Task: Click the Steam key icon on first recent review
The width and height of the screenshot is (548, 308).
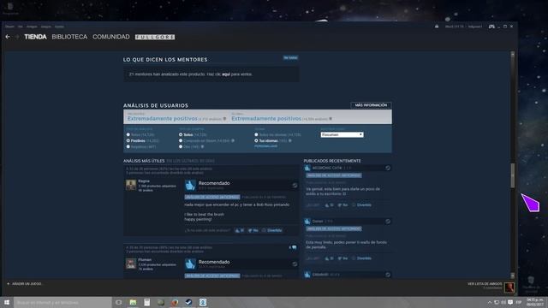Action: (388, 168)
